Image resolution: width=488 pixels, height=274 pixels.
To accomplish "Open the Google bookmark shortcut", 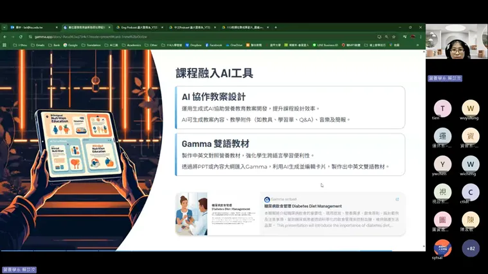I will (x=71, y=46).
